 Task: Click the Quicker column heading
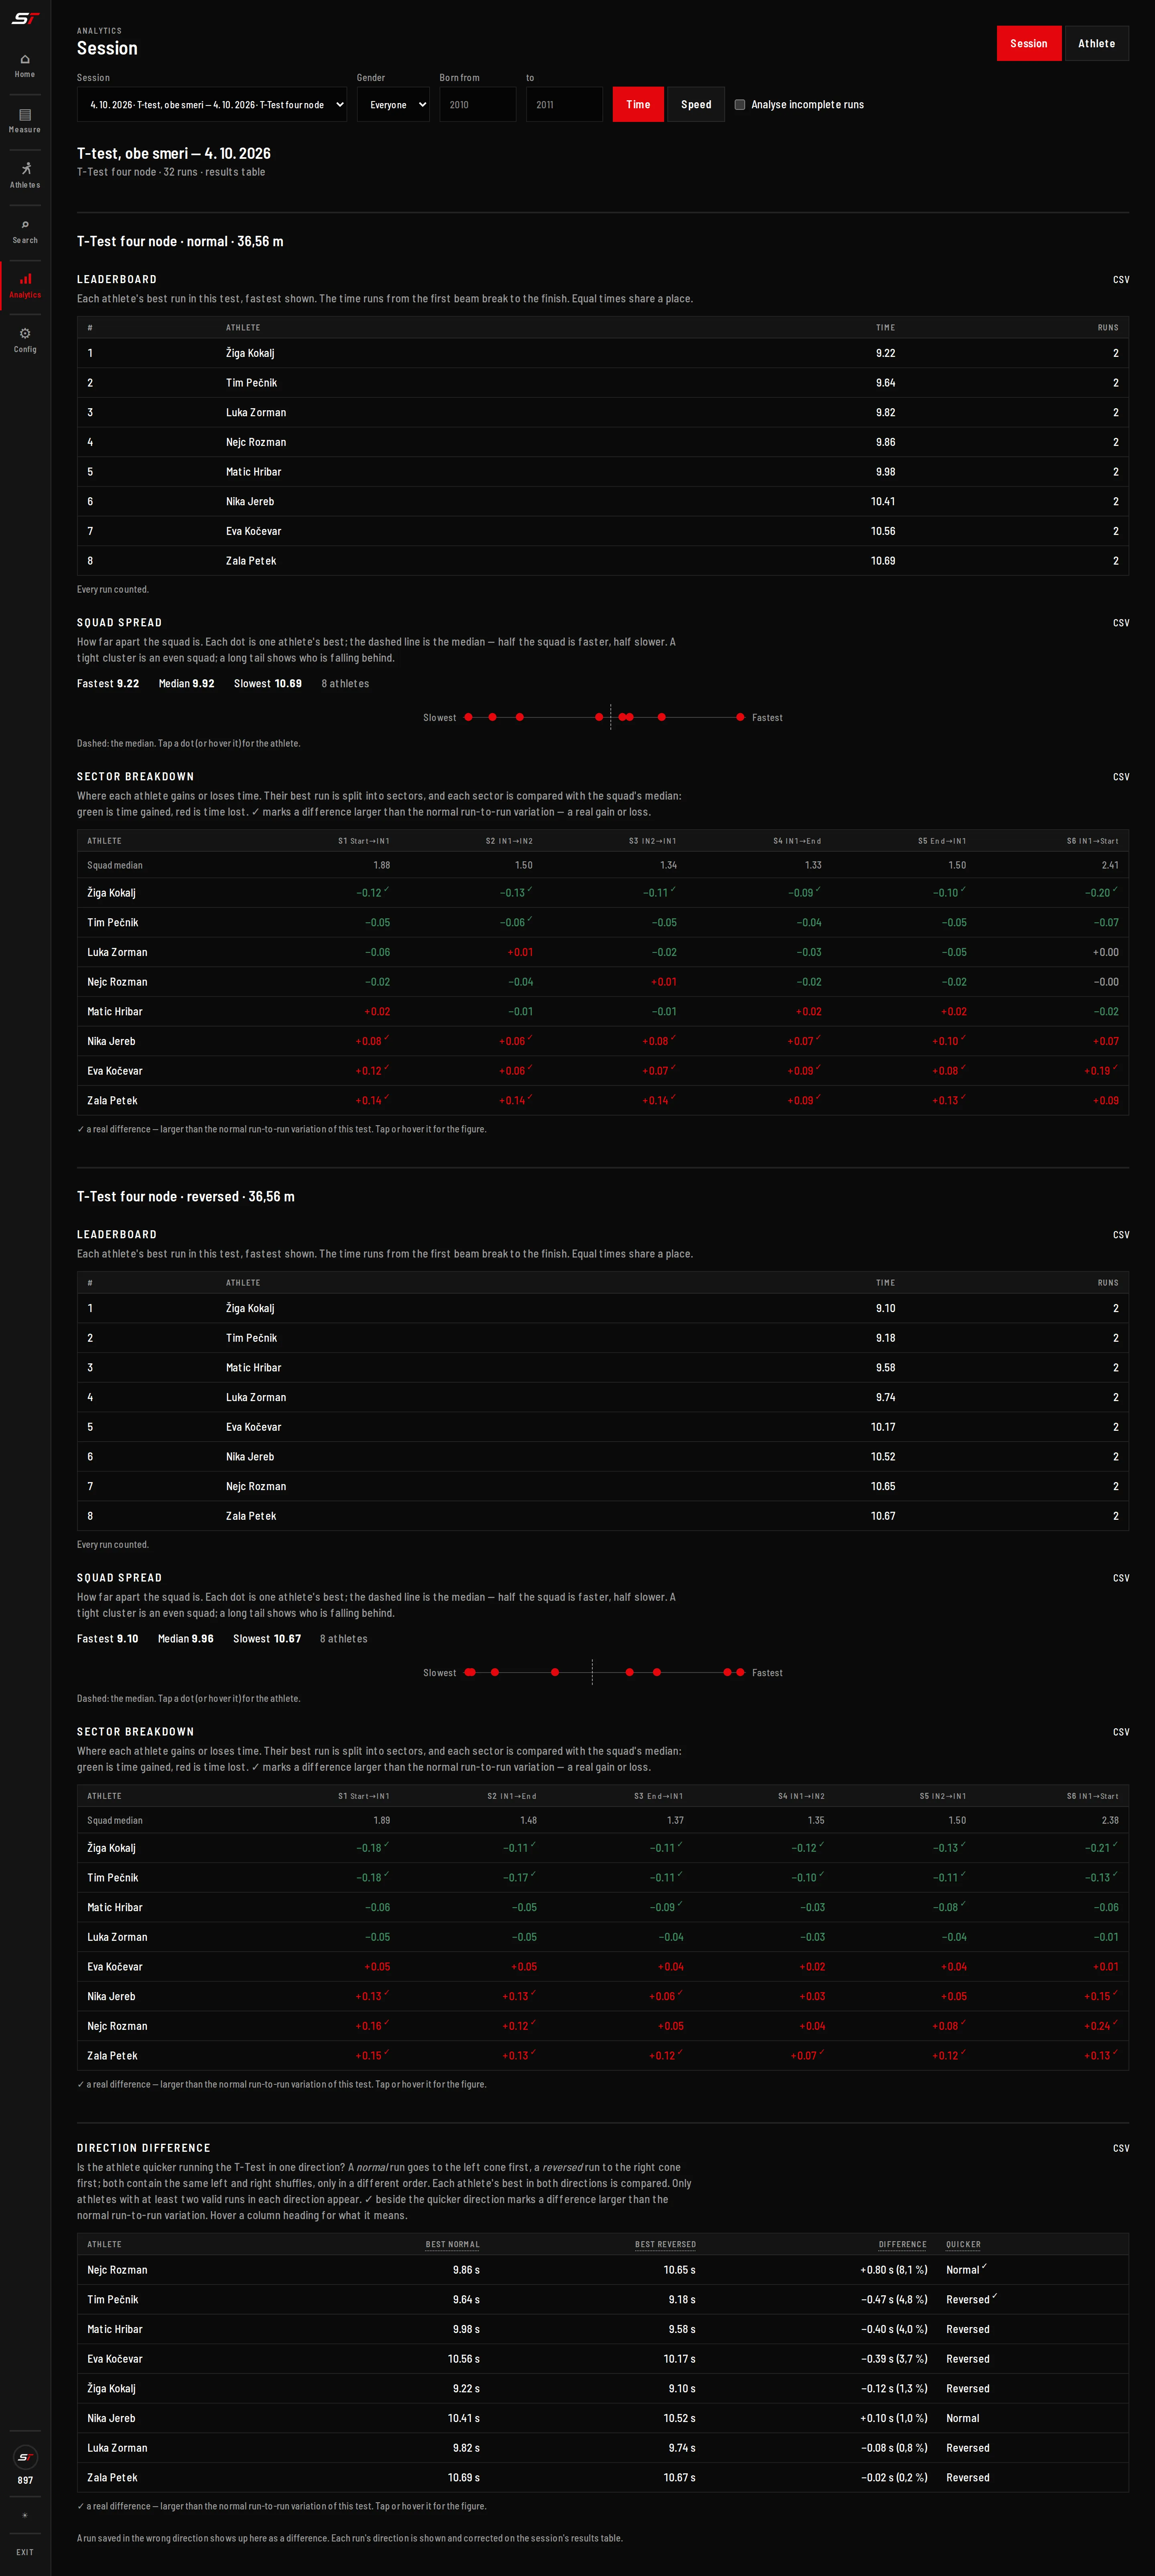[x=963, y=2244]
